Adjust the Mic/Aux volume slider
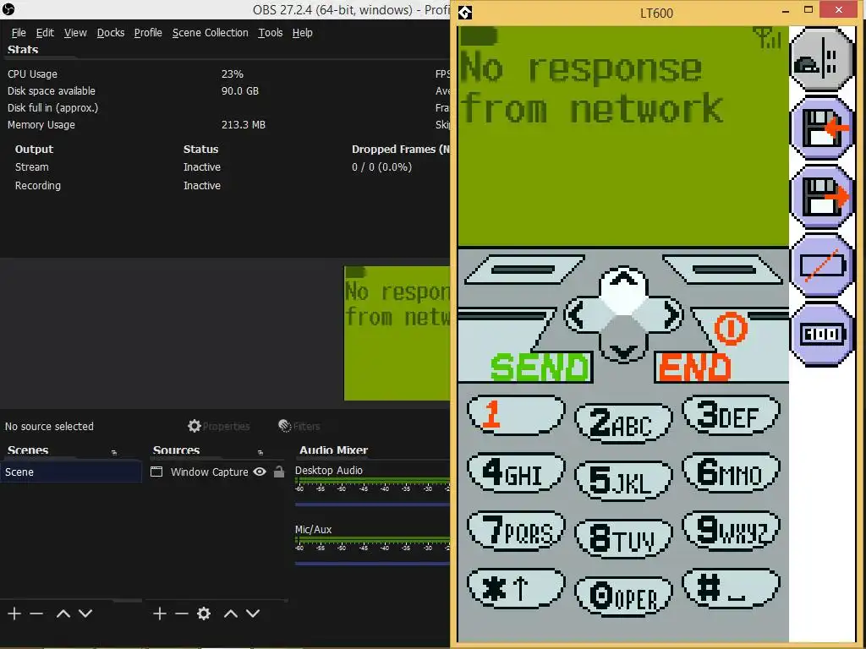 (x=372, y=564)
